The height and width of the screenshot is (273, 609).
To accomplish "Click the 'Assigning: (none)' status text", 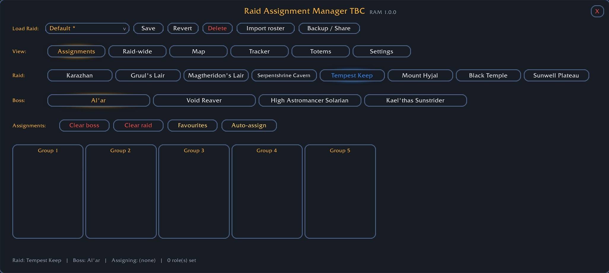I will pyautogui.click(x=133, y=260).
